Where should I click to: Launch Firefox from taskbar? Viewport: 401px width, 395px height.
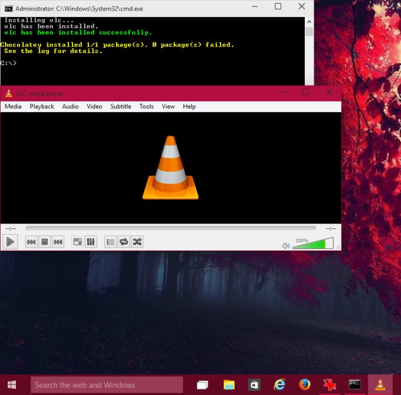pos(305,385)
